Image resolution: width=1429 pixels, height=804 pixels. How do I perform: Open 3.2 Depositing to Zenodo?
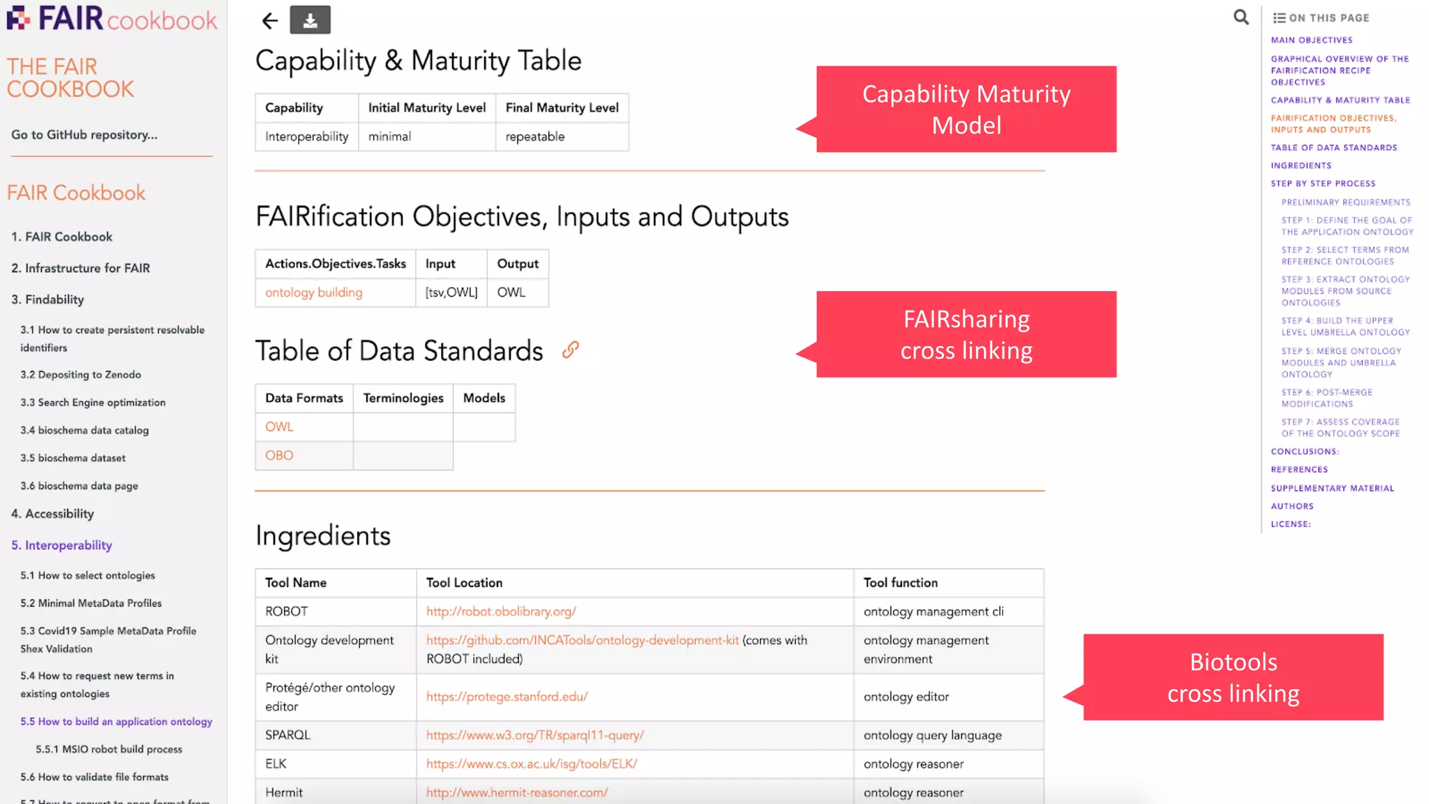pyautogui.click(x=80, y=375)
